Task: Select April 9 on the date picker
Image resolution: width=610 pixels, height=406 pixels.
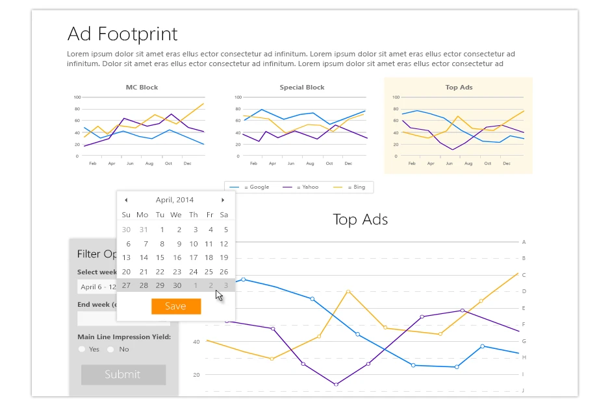Action: tap(177, 244)
